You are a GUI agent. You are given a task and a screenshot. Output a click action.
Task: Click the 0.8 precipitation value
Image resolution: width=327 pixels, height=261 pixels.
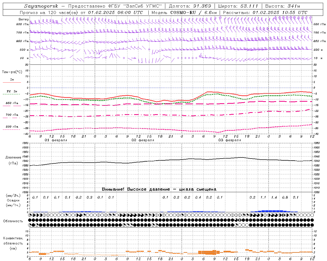tap(285, 198)
